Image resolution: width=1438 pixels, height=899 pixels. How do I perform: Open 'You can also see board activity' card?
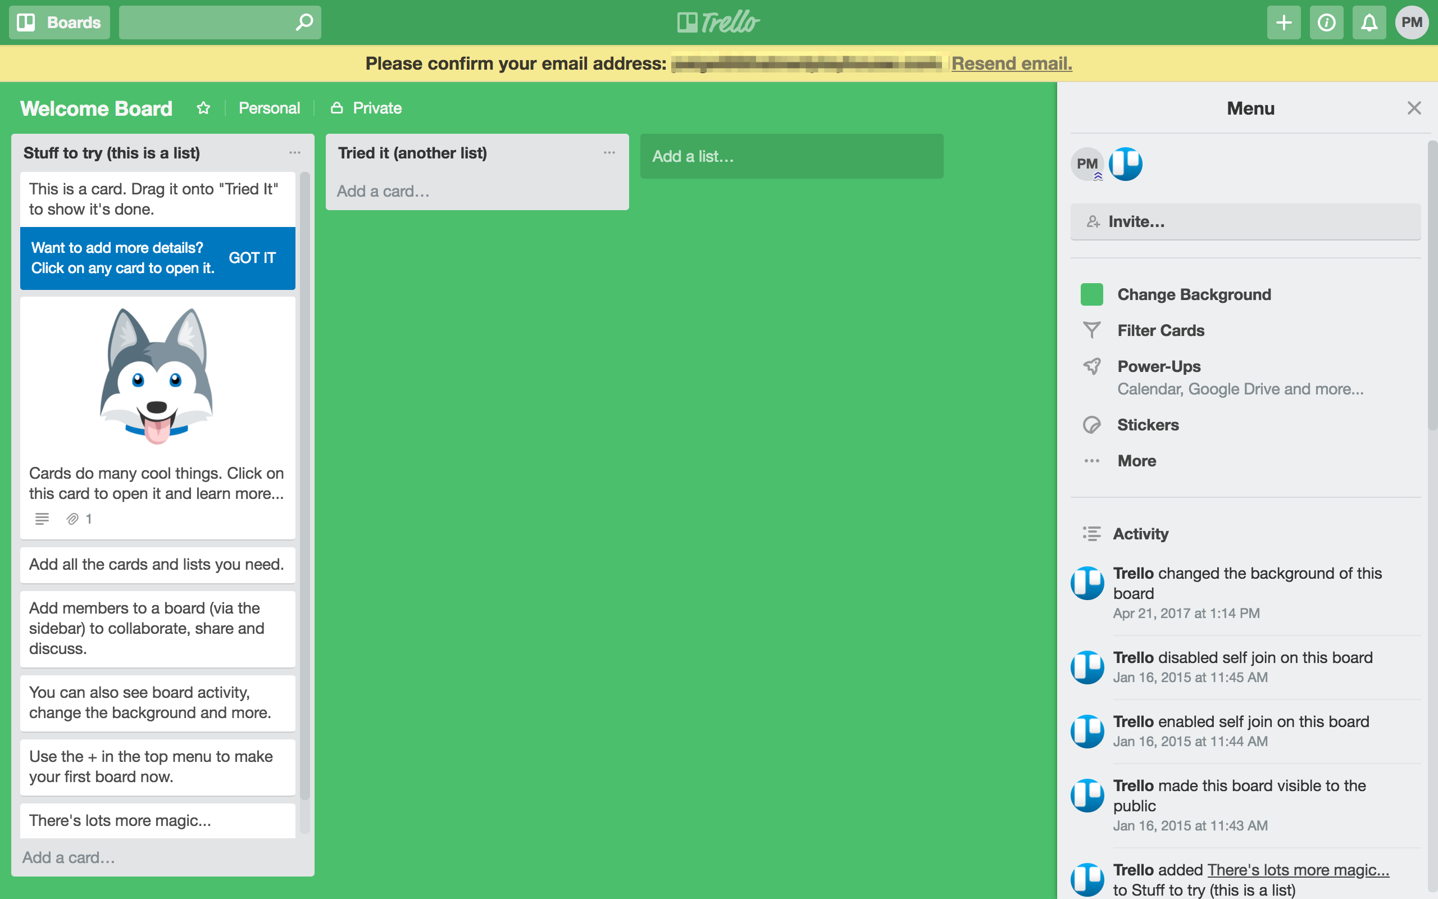tap(157, 703)
